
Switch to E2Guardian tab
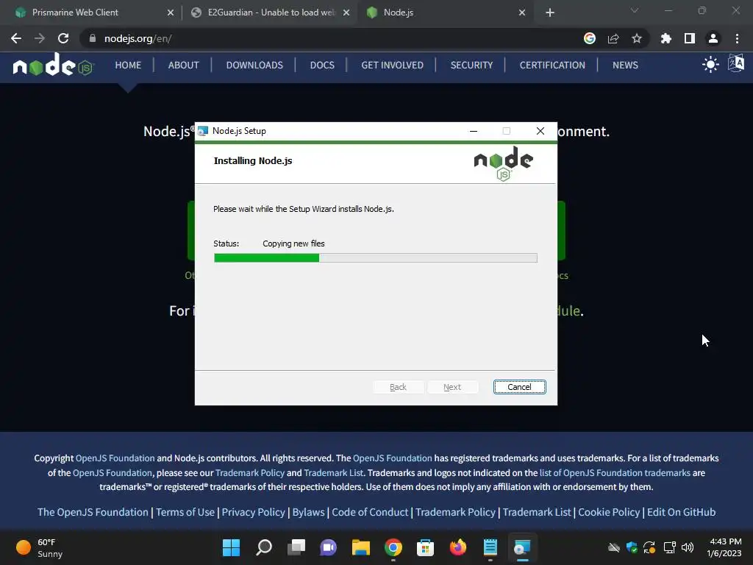click(270, 13)
